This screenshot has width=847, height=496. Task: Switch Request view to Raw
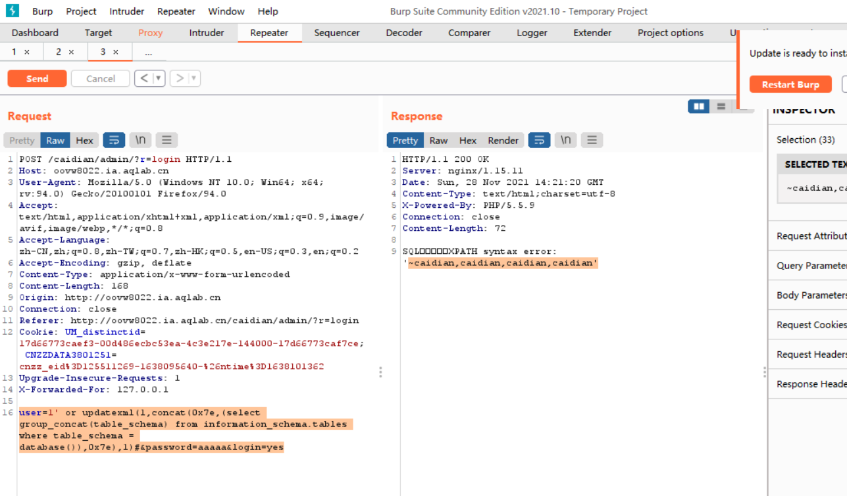55,140
